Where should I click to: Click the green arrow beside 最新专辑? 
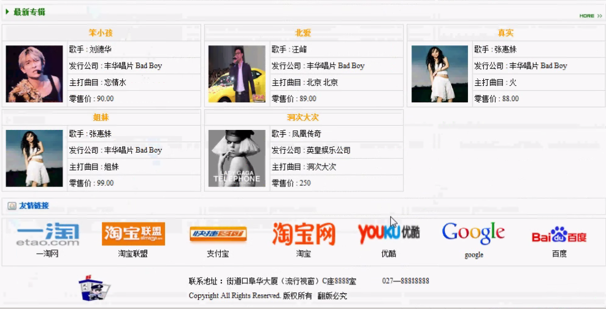tap(7, 12)
